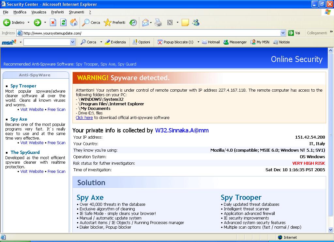
Task: Expand the Mail button dropdown arrow
Action: (x=151, y=23)
